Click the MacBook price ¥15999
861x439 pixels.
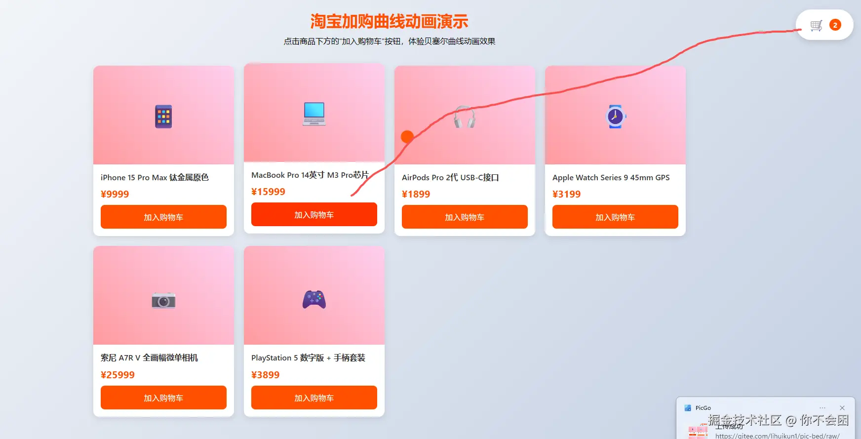pos(268,192)
